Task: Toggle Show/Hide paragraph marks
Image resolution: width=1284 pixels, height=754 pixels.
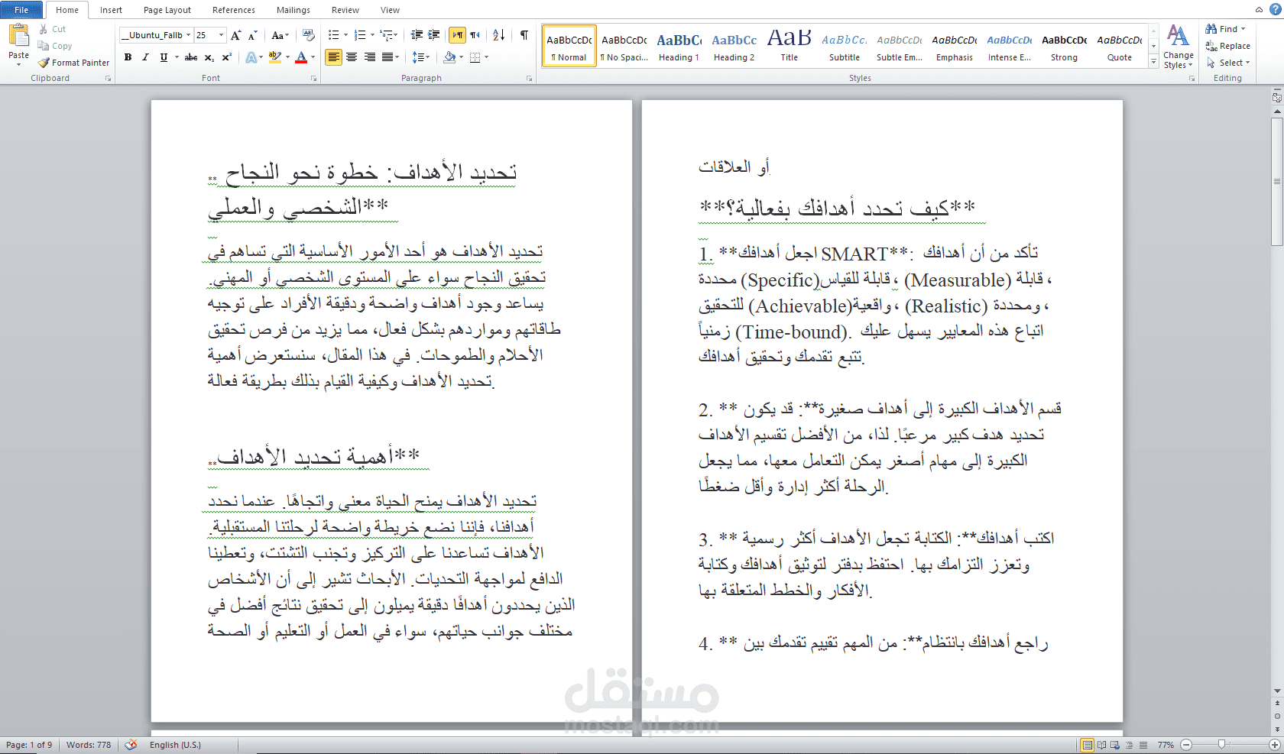Action: coord(524,35)
